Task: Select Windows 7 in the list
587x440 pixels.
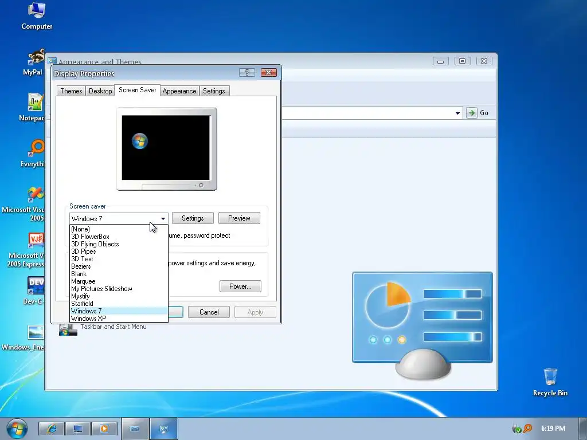Action: click(119, 311)
